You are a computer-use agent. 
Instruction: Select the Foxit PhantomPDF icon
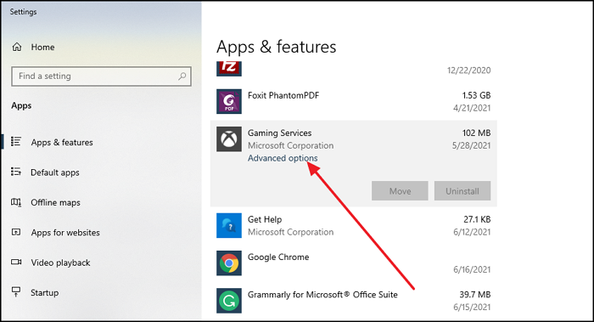(x=229, y=101)
